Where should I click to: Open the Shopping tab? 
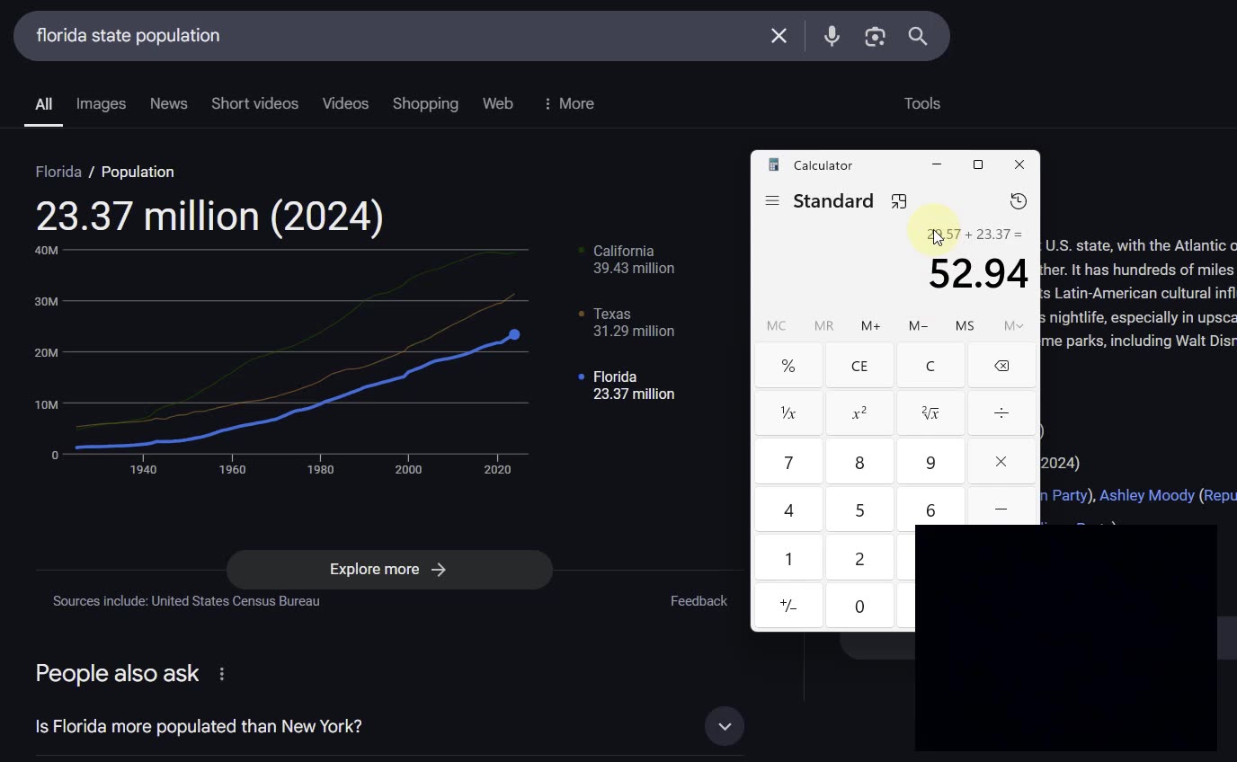click(425, 103)
